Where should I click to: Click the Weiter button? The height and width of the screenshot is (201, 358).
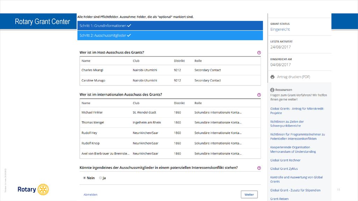[x=249, y=194]
